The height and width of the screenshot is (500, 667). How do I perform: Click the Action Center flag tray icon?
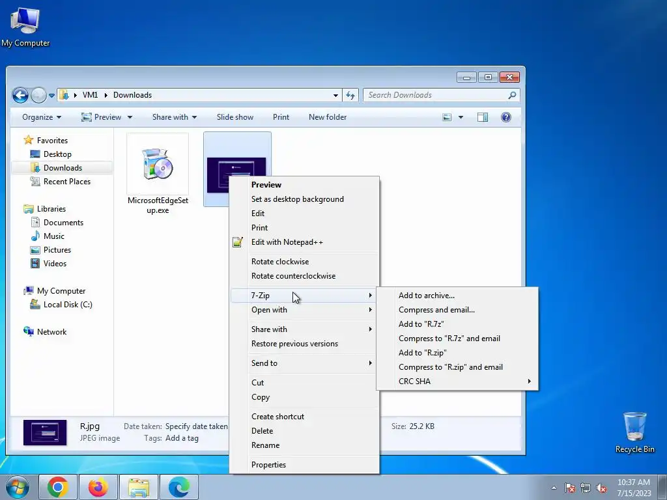click(x=570, y=488)
